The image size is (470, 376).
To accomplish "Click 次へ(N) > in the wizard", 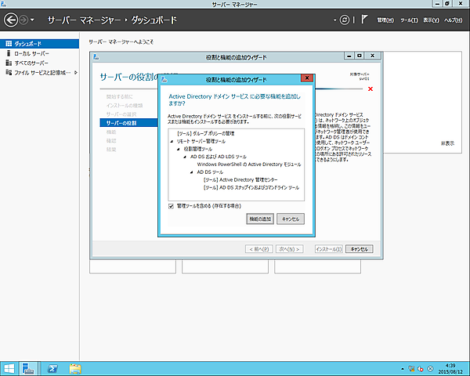I will click(x=290, y=249).
